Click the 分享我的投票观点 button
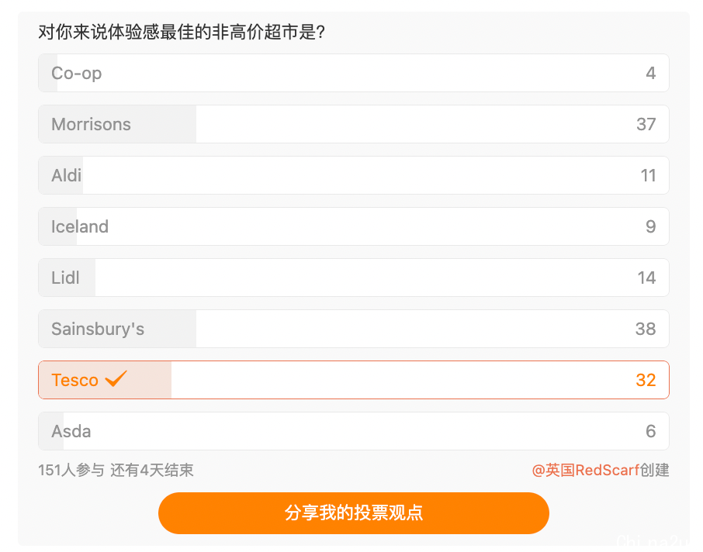The height and width of the screenshot is (552, 703). click(353, 513)
